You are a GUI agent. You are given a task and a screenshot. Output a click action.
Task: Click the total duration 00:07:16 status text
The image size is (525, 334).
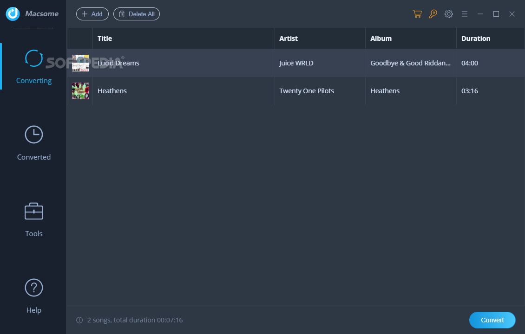[x=135, y=320]
